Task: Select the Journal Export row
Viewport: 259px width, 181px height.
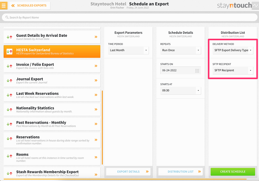Action: (x=52, y=81)
